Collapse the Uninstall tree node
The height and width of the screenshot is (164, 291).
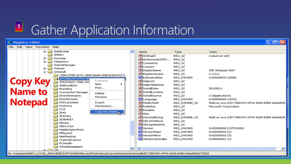(45, 72)
